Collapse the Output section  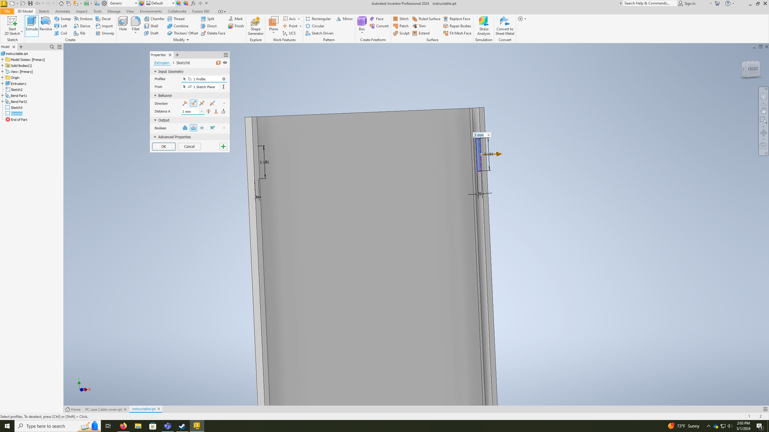click(155, 120)
